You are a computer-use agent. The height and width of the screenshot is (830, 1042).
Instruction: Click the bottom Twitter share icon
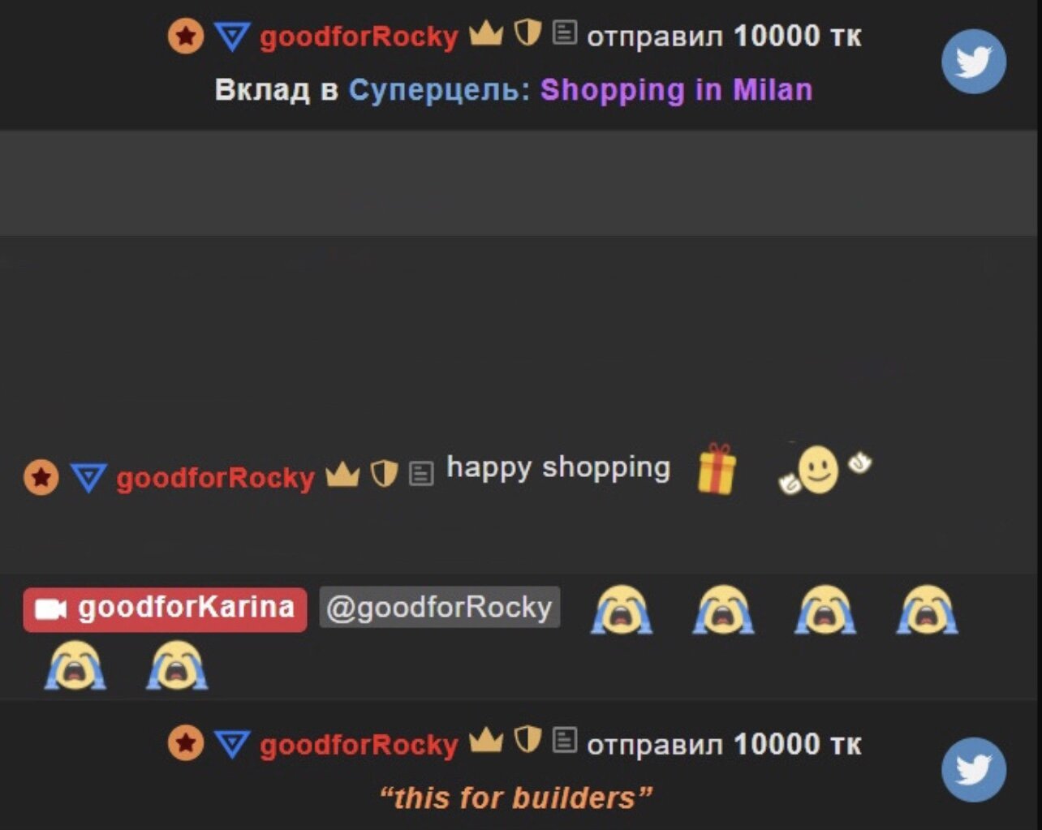[973, 769]
